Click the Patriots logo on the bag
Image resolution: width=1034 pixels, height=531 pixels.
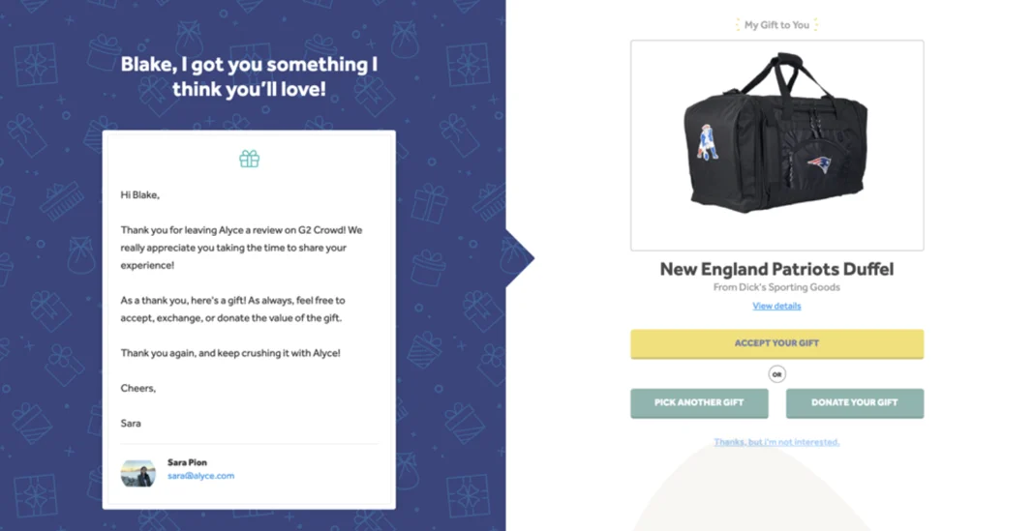(818, 164)
